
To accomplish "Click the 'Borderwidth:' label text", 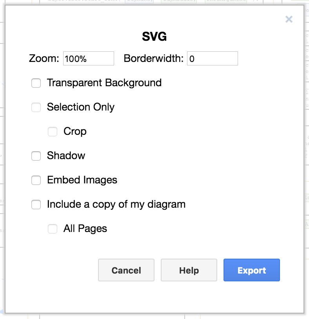I will click(x=154, y=59).
